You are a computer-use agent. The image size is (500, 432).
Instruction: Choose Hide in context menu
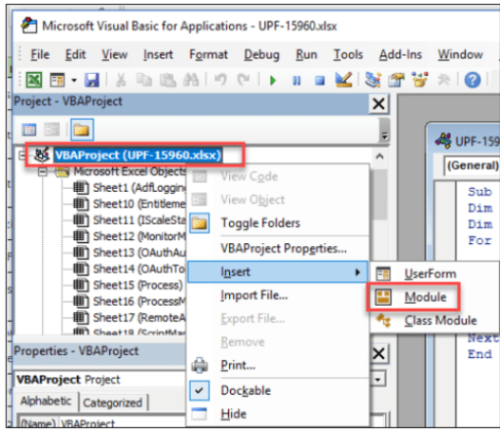[279, 414]
